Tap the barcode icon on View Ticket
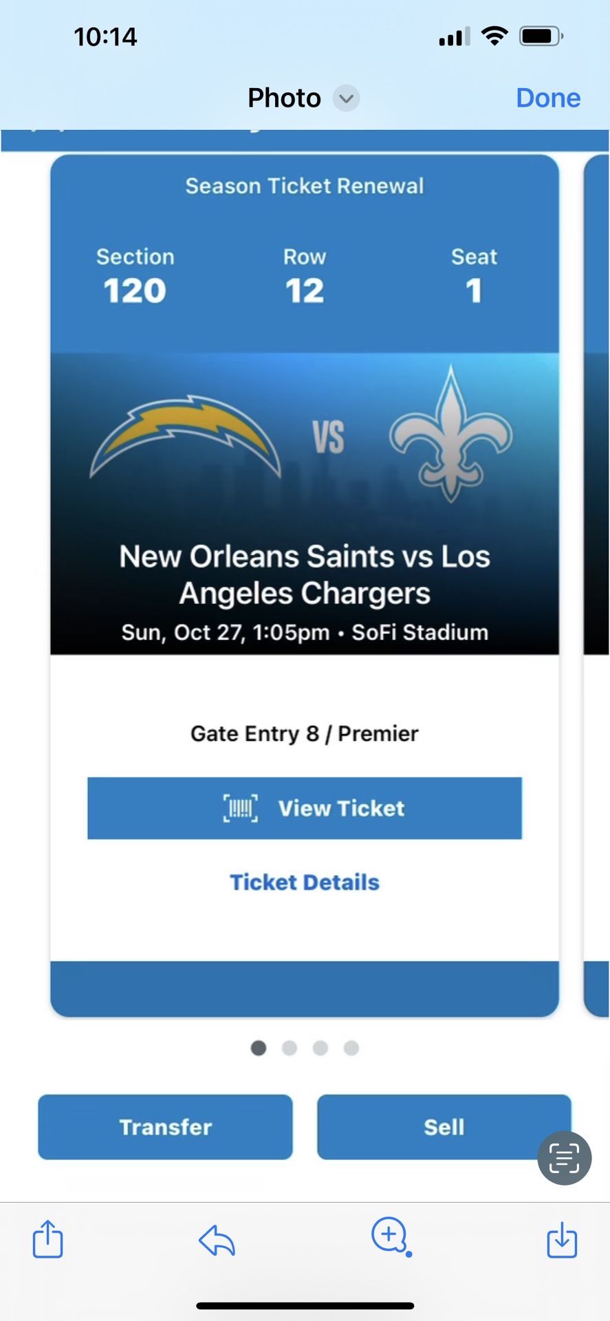This screenshot has width=610, height=1321. tap(241, 808)
